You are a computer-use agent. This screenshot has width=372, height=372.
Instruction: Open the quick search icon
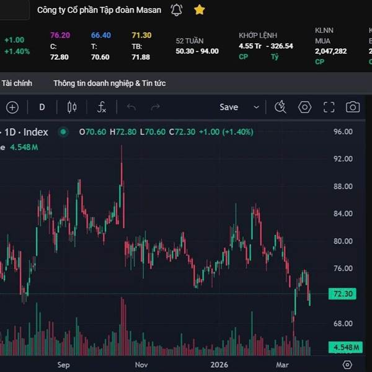tap(280, 107)
